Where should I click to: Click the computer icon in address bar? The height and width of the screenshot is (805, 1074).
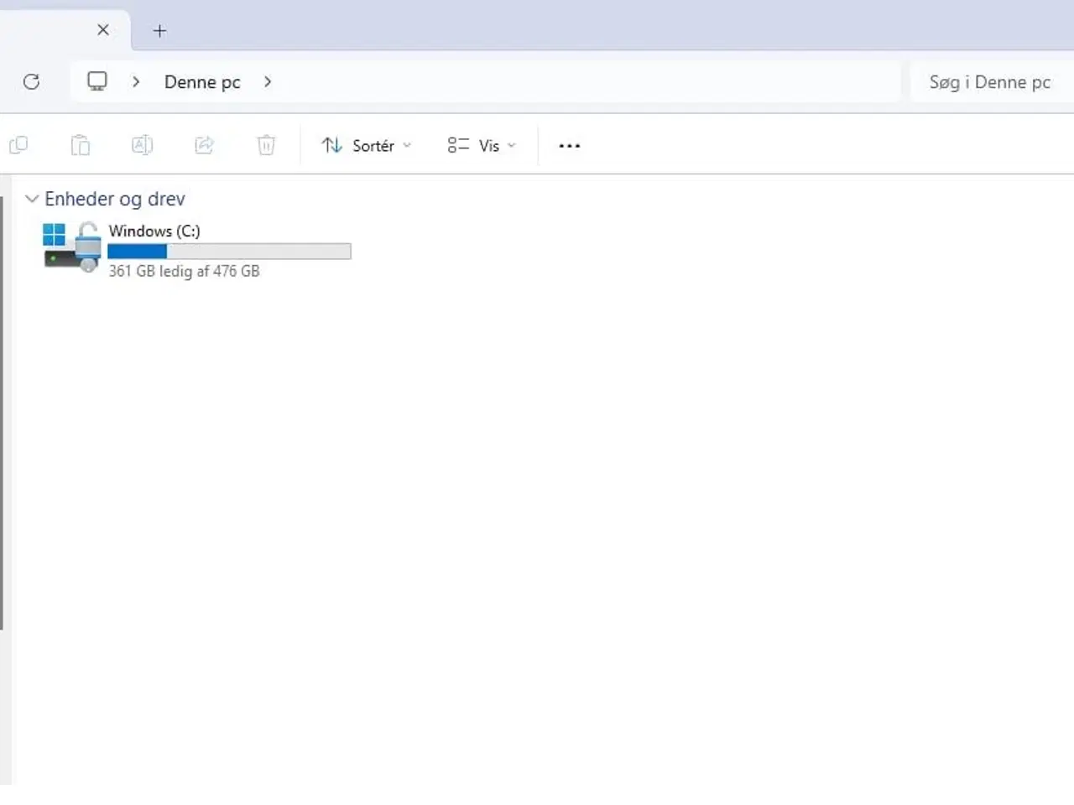(97, 81)
